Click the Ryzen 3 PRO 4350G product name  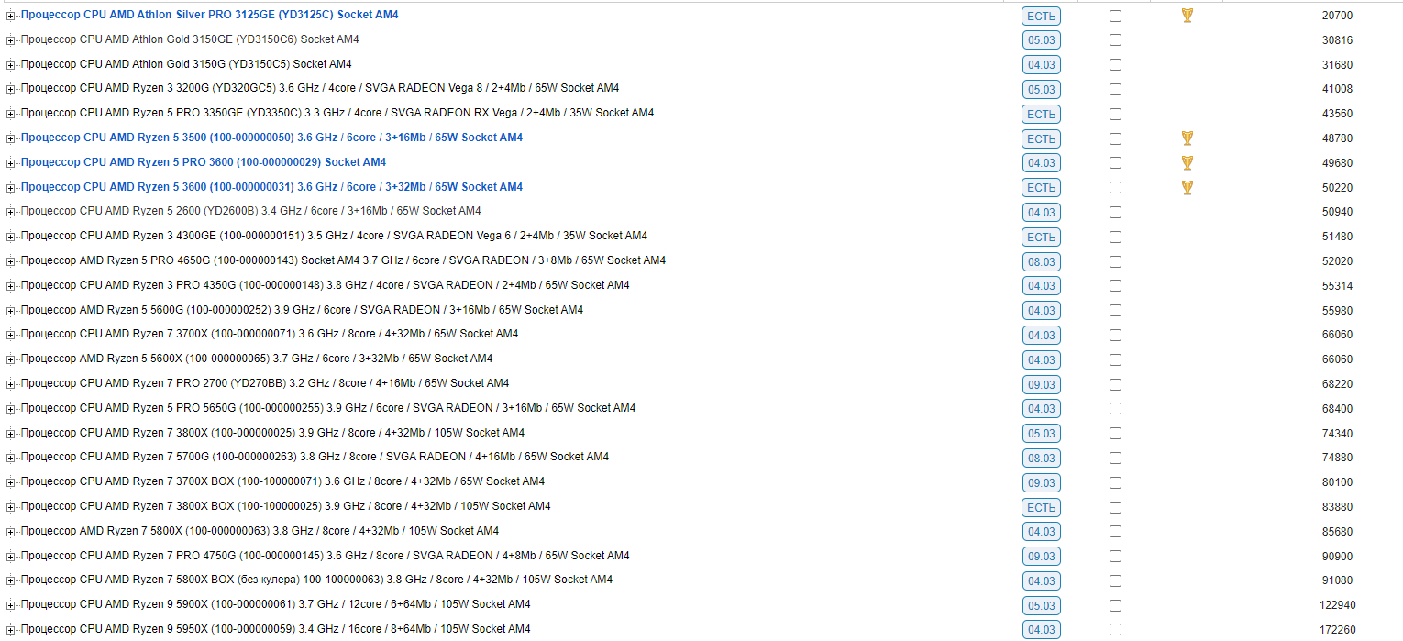pos(325,285)
